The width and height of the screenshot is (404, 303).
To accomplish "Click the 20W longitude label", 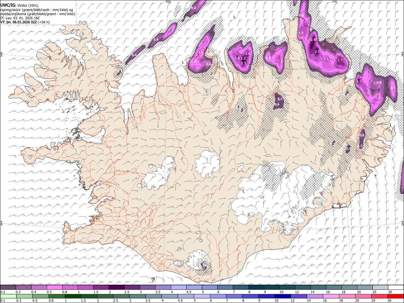I will [x=168, y=2].
